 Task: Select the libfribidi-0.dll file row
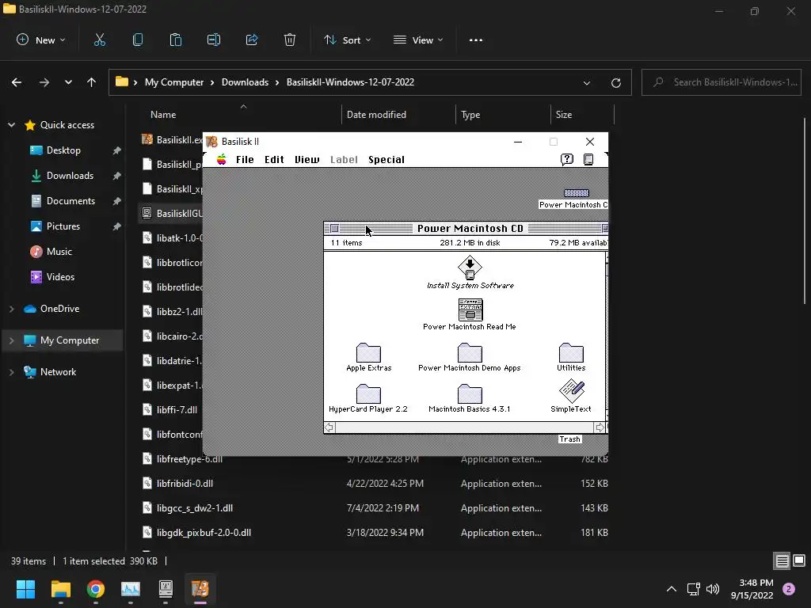[x=376, y=484]
